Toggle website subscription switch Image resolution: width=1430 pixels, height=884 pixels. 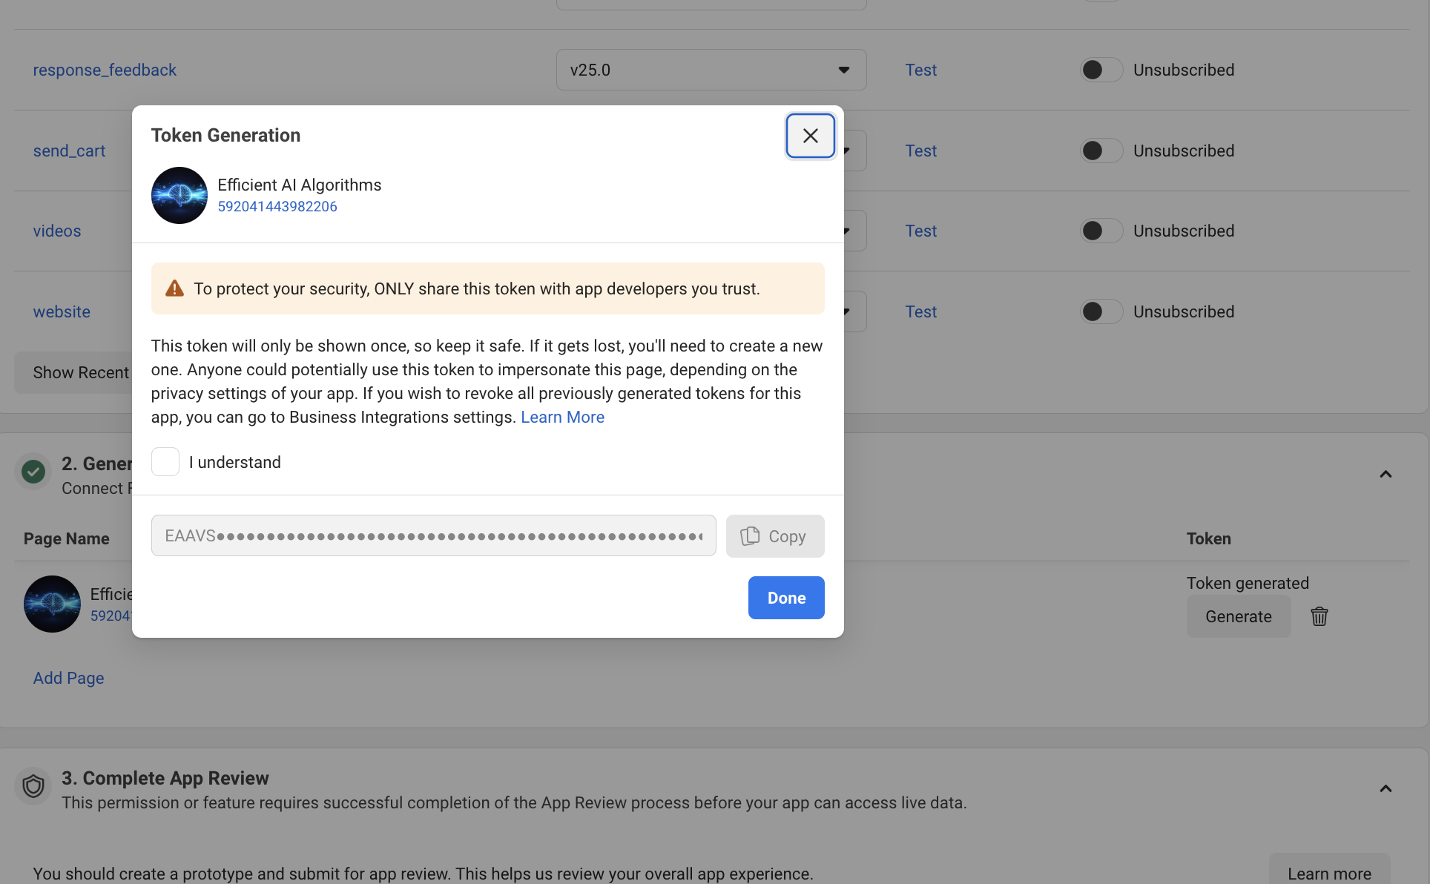[x=1101, y=311]
